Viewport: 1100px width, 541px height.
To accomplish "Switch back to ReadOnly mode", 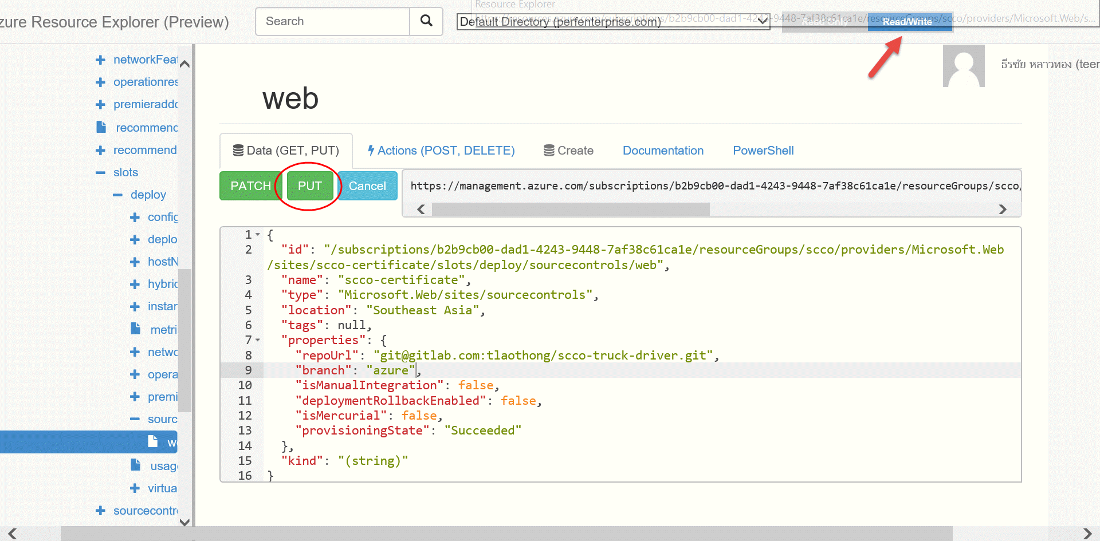I will (x=825, y=22).
